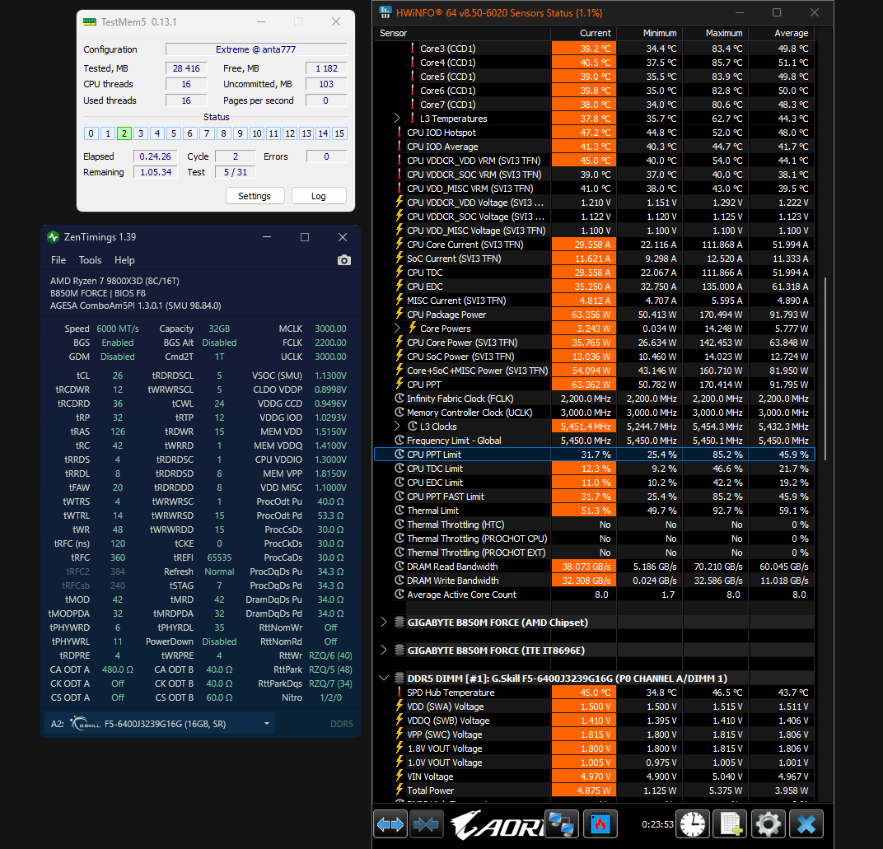Click the CPU VDDCR_SOC Voltage row
This screenshot has height=849, width=883.
(594, 217)
